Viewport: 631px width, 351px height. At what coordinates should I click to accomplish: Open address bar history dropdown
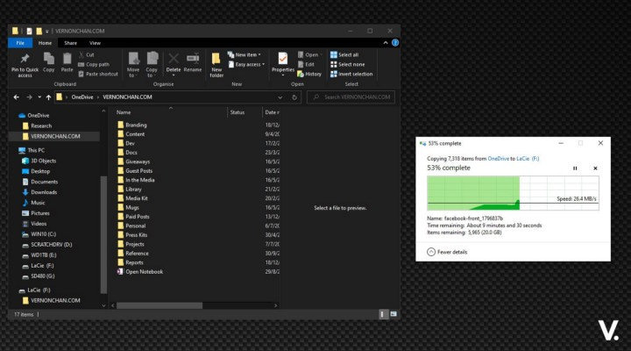click(280, 97)
